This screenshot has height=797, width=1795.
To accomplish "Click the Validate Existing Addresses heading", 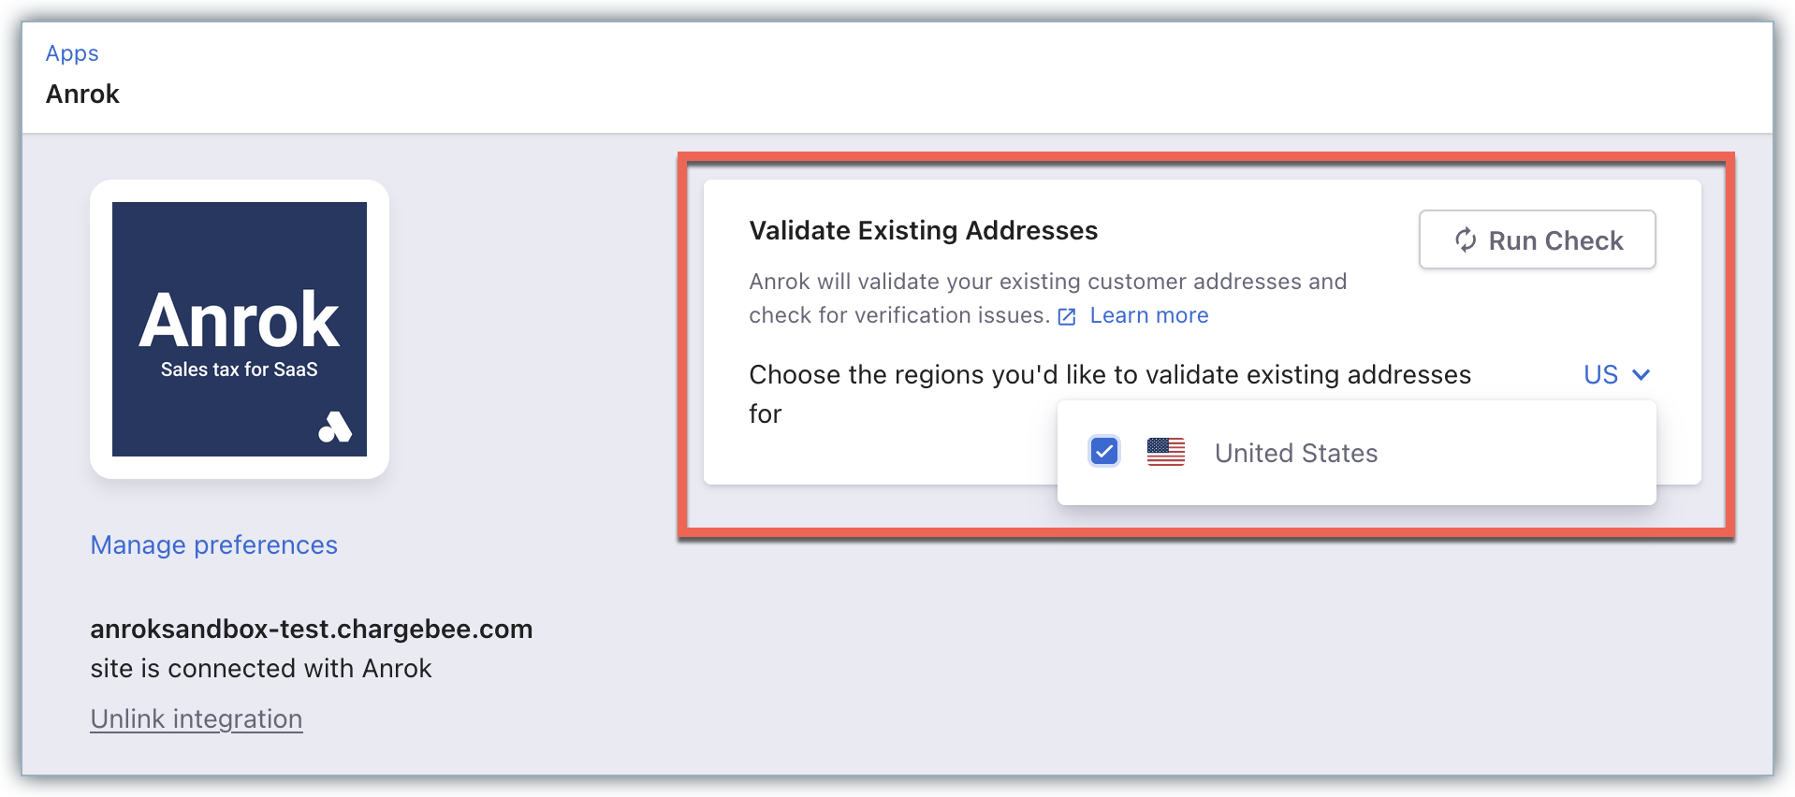I will click(x=923, y=230).
